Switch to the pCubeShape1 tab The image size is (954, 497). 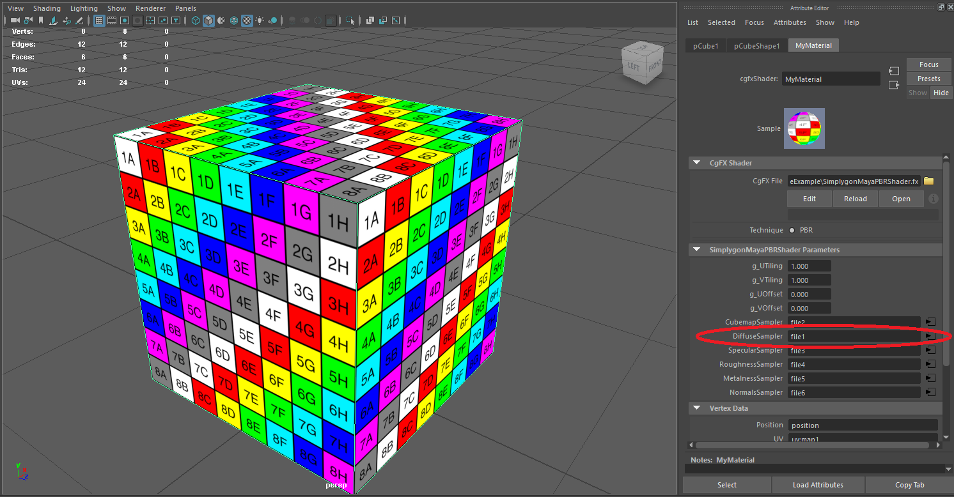[x=756, y=45]
